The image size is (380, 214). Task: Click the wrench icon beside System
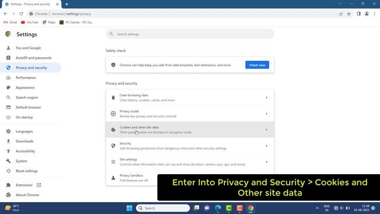(8, 161)
